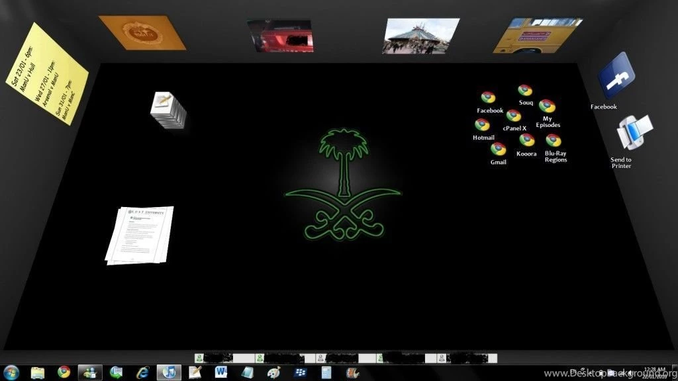This screenshot has width=678, height=381.
Task: Click the blue Facebook widget on wall
Action: (x=615, y=76)
